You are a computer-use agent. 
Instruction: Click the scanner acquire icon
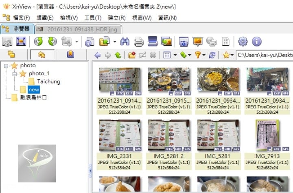[x=153, y=42]
